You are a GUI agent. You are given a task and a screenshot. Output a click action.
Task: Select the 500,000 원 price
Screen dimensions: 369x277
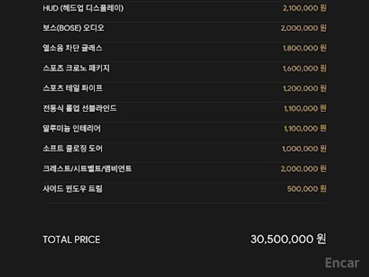click(x=306, y=189)
